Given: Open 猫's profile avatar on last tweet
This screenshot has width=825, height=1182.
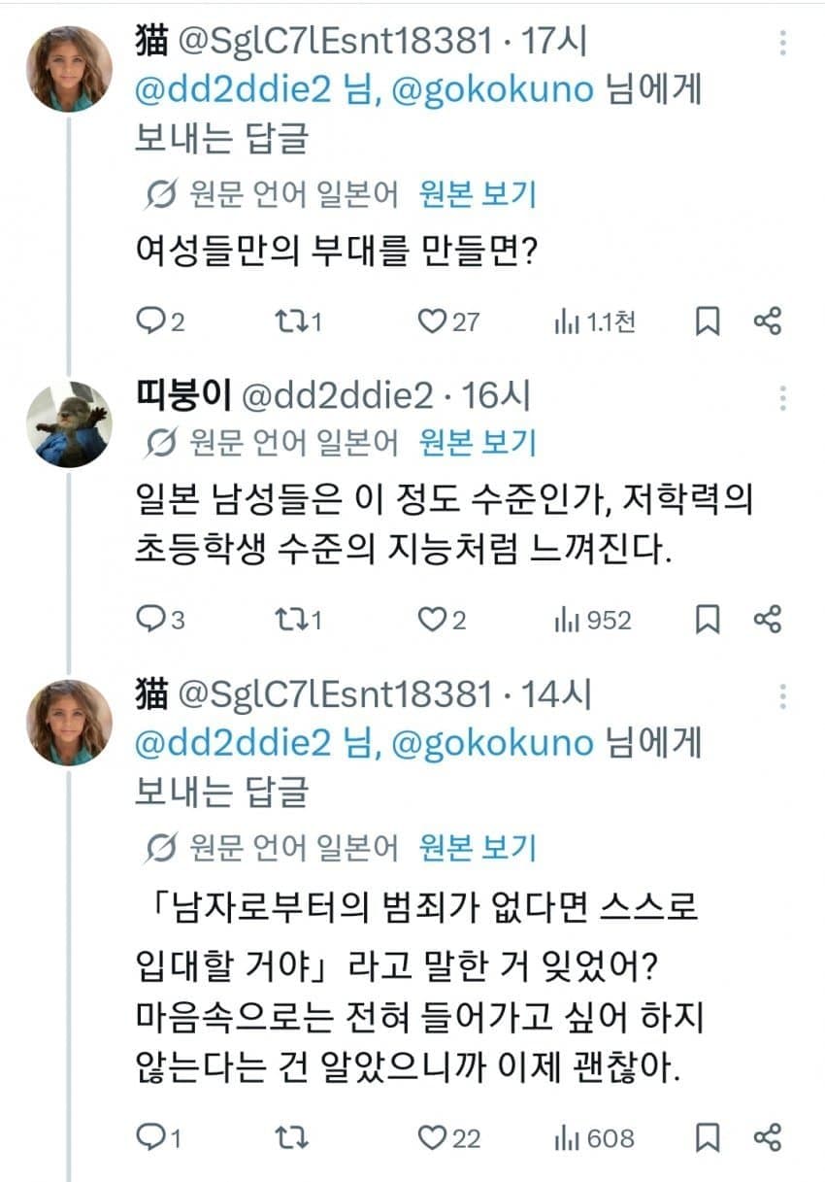Looking at the screenshot, I should 68,722.
